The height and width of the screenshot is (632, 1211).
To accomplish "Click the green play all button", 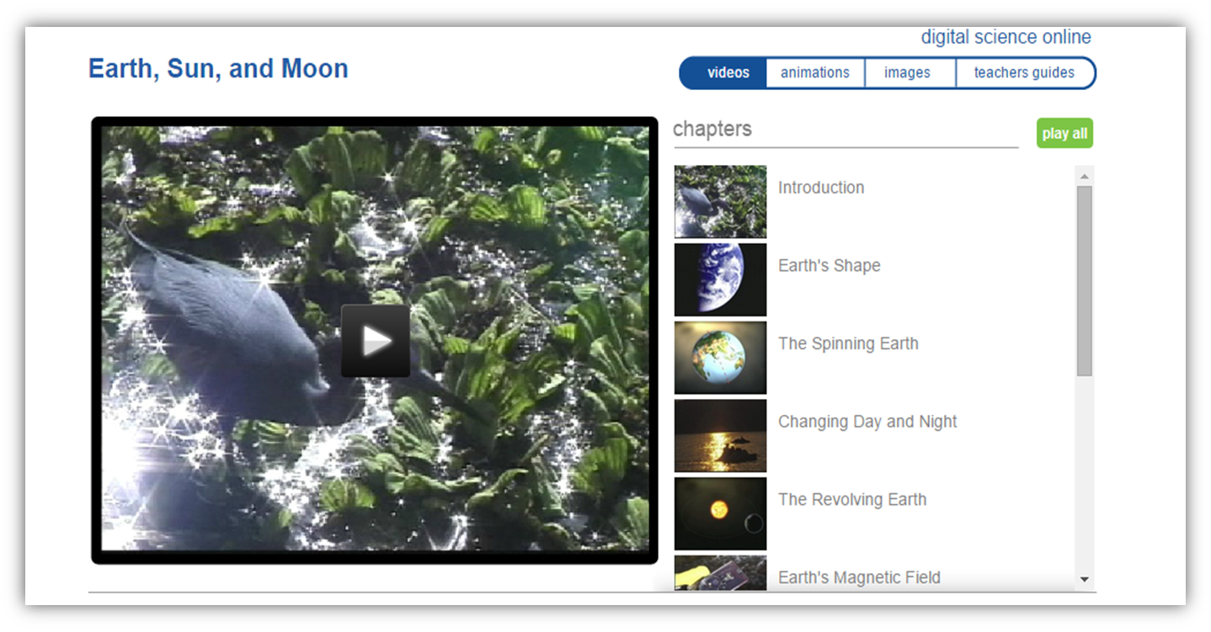I will [x=1064, y=133].
